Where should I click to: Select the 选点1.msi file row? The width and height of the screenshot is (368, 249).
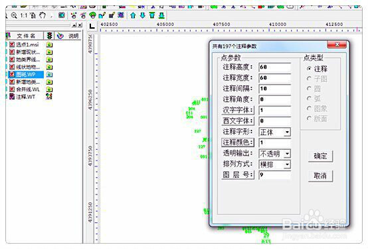(x=24, y=45)
